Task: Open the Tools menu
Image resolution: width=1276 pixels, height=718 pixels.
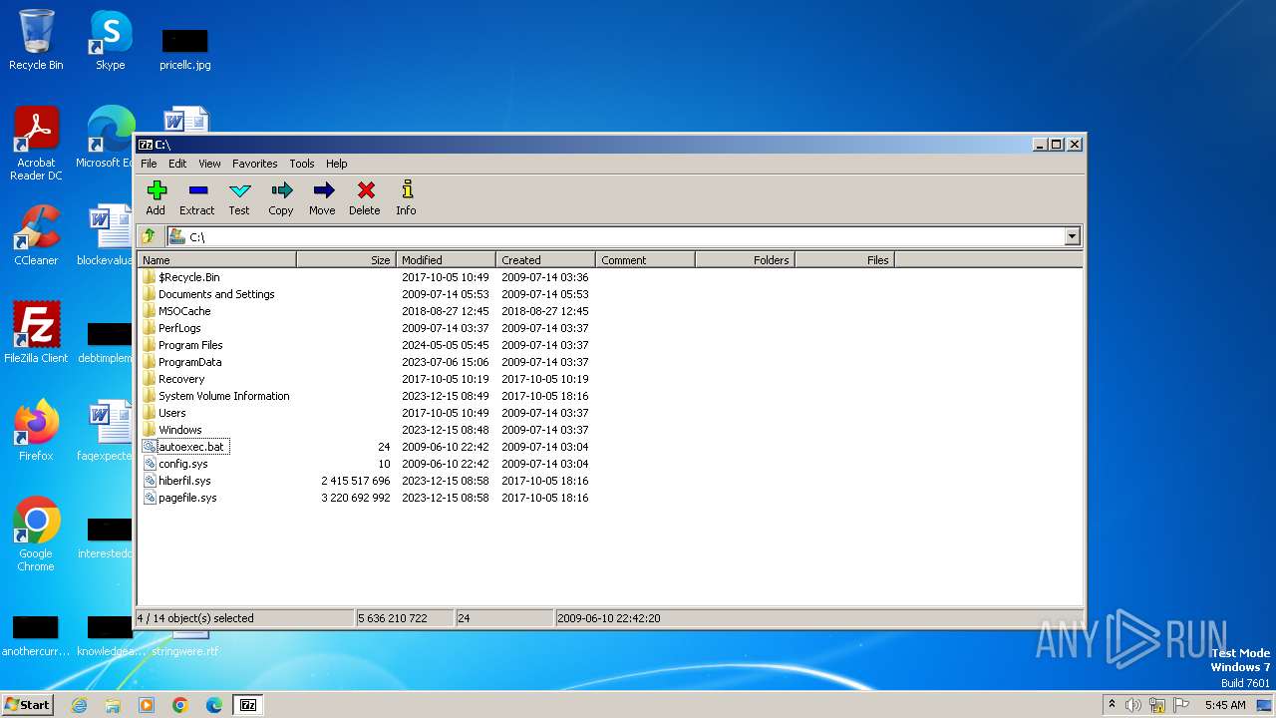Action: (x=302, y=164)
